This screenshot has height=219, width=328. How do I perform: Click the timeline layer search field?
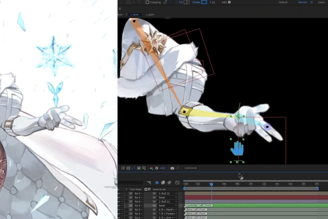click(x=130, y=182)
